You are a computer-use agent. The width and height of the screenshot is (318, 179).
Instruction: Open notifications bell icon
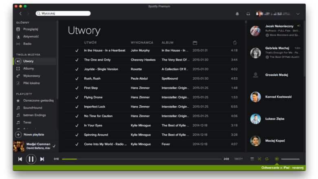click(x=237, y=13)
